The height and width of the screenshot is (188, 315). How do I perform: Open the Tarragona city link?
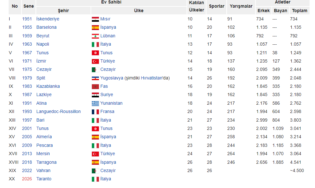tap(46, 162)
